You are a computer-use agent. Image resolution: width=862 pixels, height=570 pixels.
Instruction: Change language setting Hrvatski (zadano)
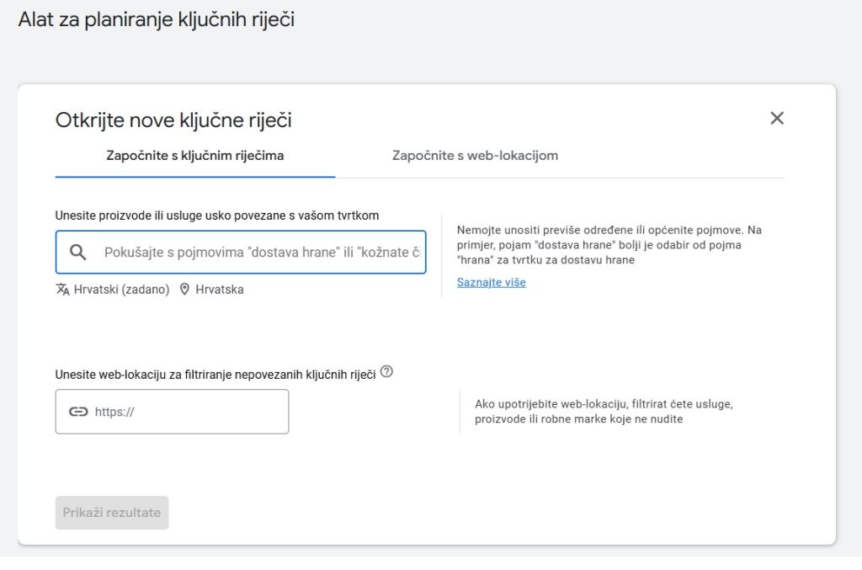pyautogui.click(x=121, y=290)
